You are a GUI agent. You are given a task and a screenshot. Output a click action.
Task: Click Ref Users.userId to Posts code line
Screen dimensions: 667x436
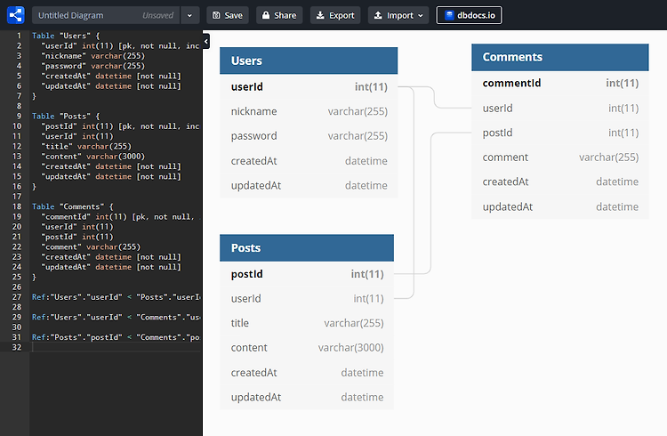coord(116,297)
